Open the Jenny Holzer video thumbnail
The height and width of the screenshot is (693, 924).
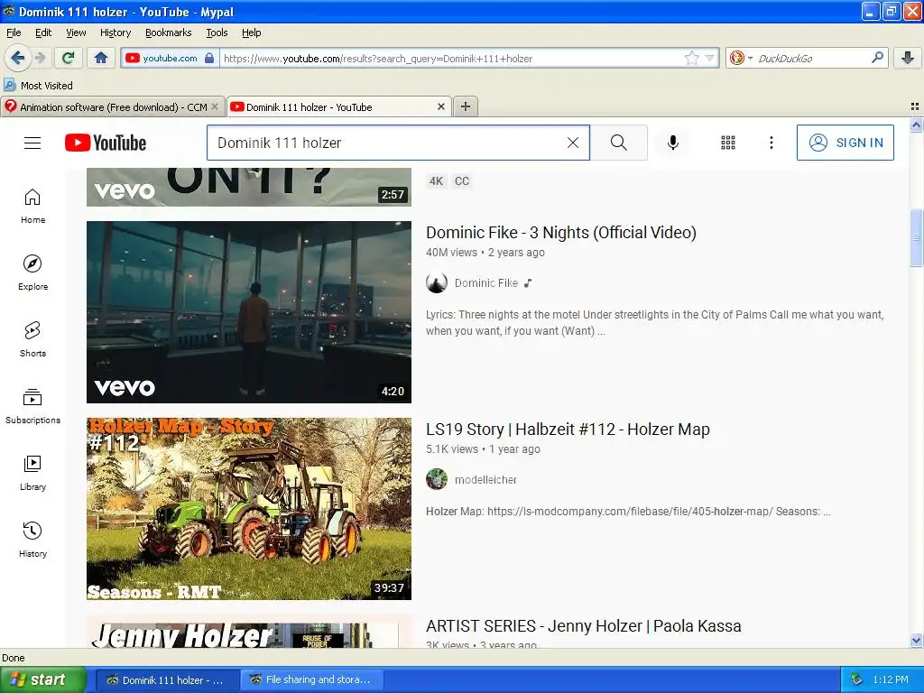click(x=249, y=632)
